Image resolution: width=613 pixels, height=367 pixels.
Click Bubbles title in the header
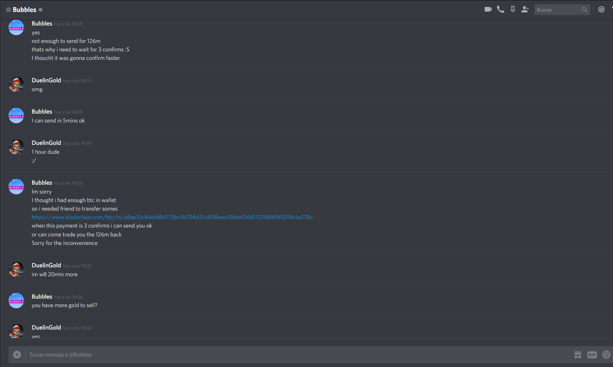pos(24,10)
